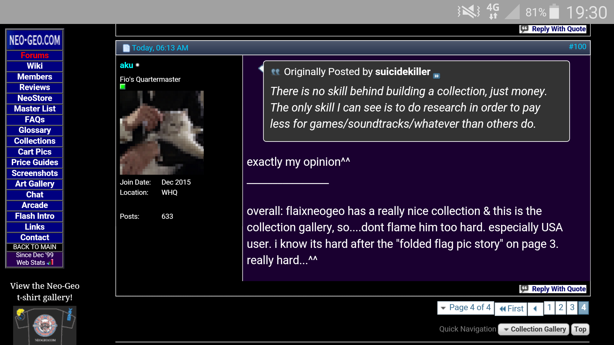Open the Neo-Geo t-shirt gallery thumbnail
The height and width of the screenshot is (345, 614).
[45, 325]
